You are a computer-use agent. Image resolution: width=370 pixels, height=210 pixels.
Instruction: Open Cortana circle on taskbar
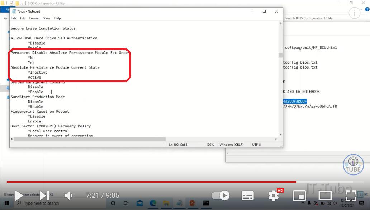113,203
